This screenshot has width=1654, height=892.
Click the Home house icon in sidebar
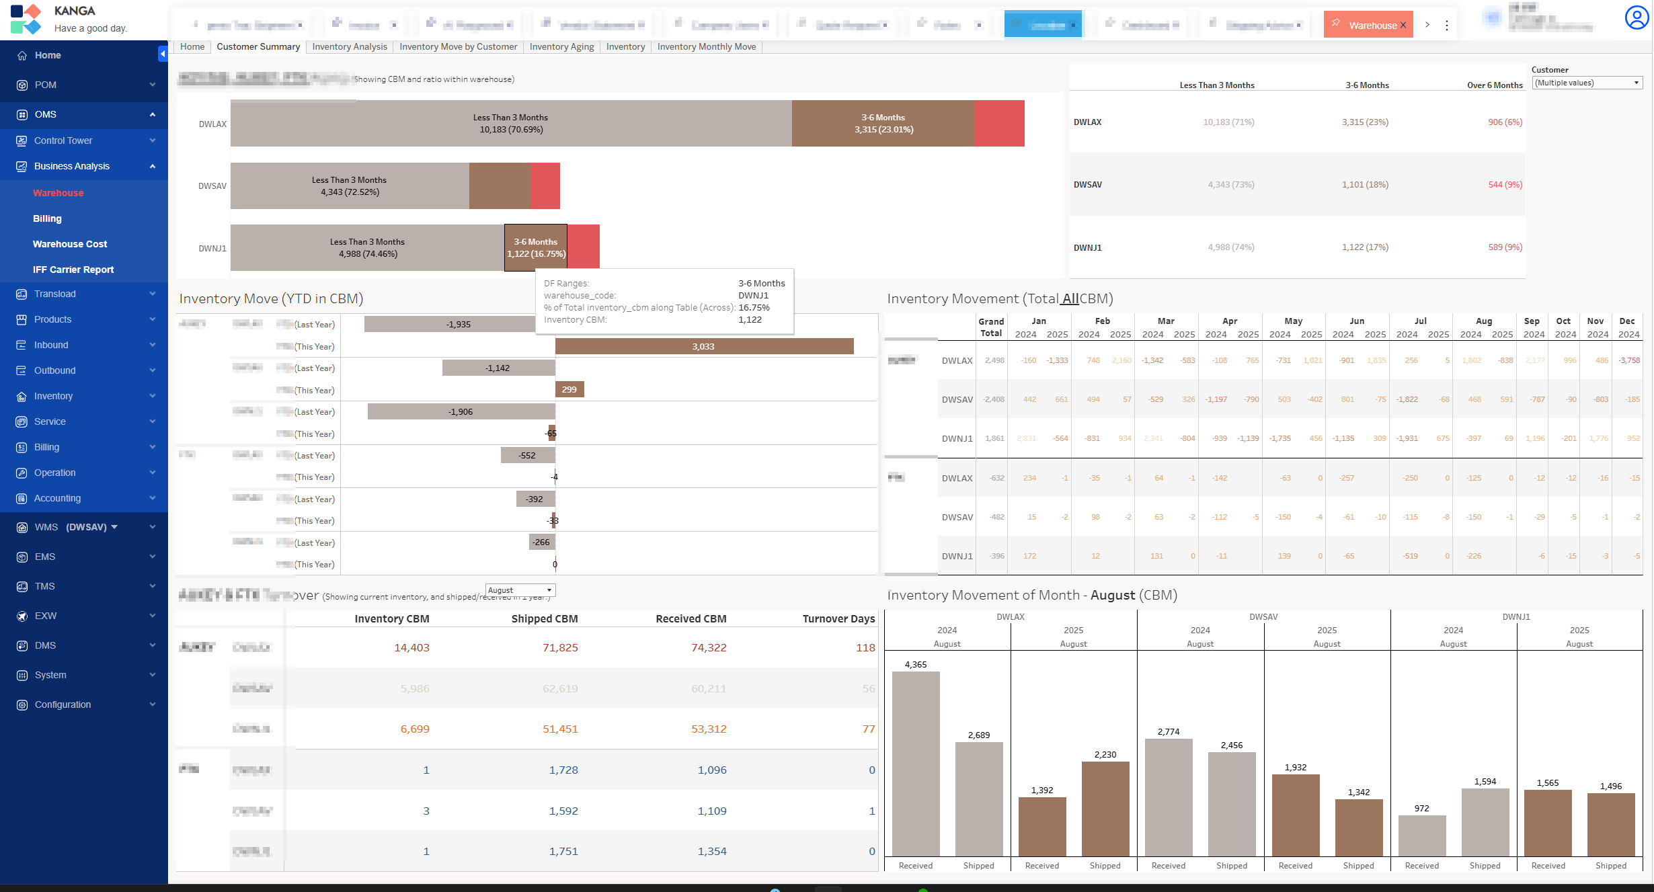22,56
